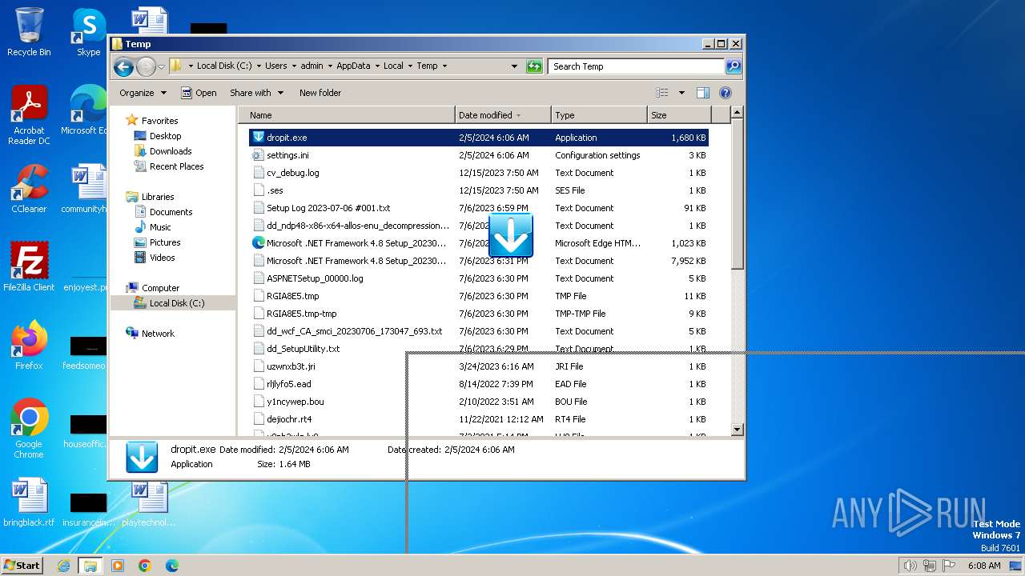Toggle the preview pane button
This screenshot has height=576, width=1025.
(x=702, y=93)
